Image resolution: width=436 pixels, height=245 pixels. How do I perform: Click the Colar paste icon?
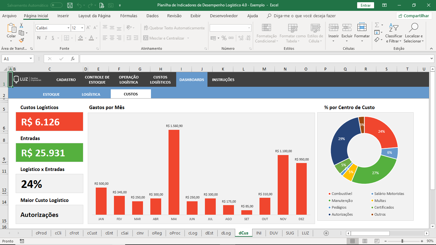(x=11, y=28)
